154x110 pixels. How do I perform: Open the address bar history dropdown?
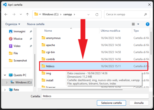(x=88, y=15)
